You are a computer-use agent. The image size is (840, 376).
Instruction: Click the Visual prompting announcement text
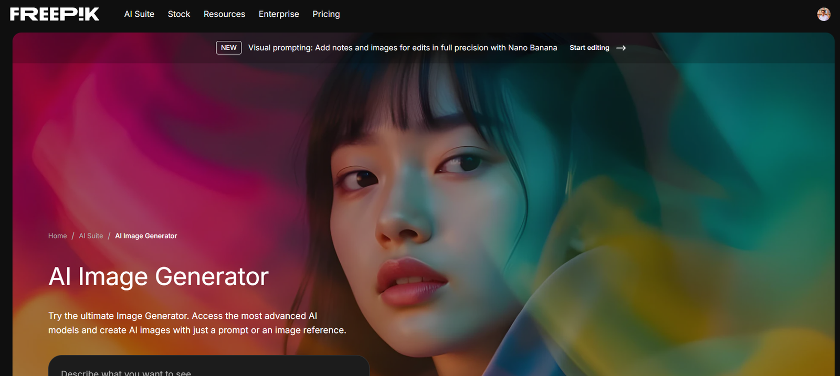click(402, 48)
